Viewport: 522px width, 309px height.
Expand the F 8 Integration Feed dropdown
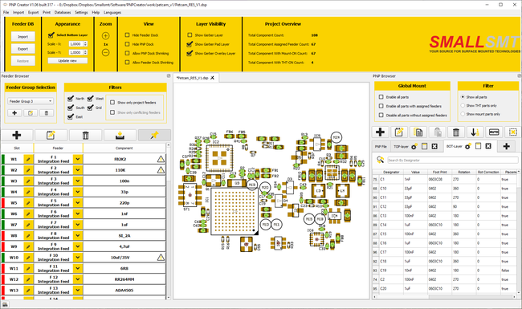78,236
